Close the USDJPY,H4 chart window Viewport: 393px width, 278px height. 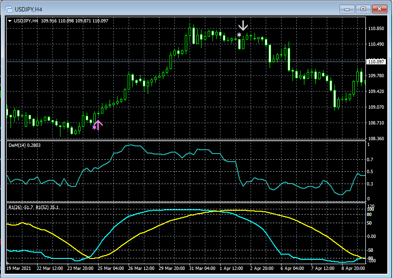point(379,9)
